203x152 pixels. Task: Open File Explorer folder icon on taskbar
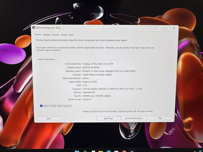(x=101, y=151)
